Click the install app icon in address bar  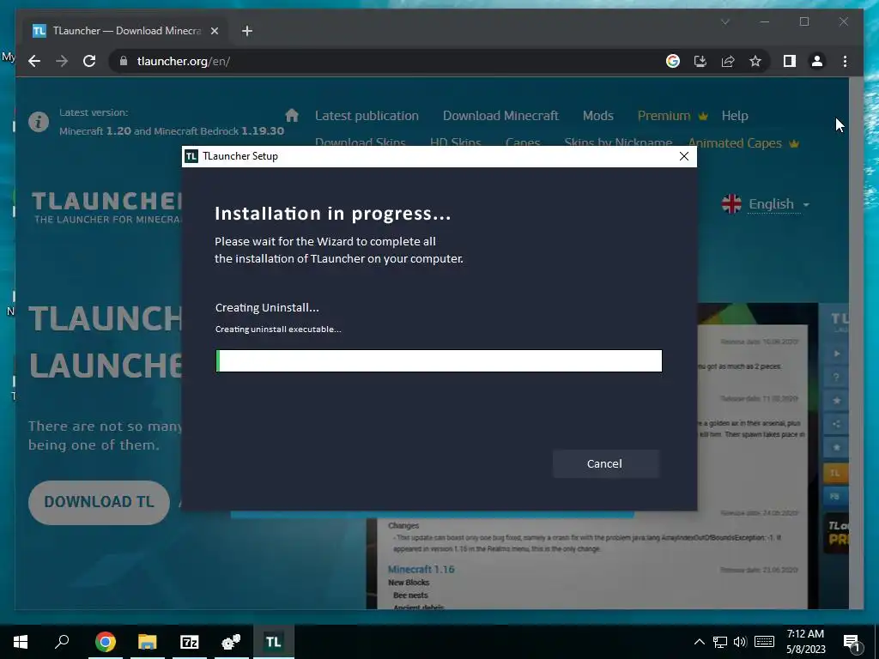point(700,61)
